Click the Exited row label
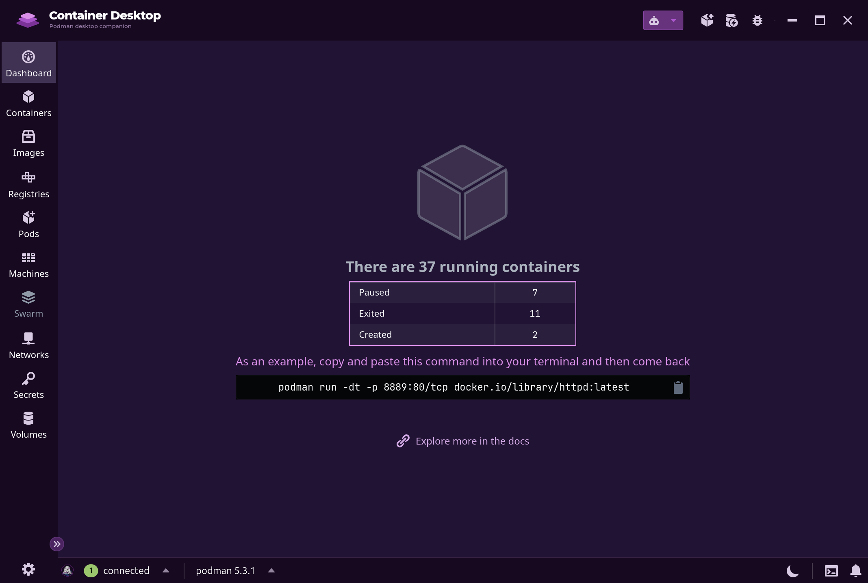868x583 pixels. (x=372, y=313)
